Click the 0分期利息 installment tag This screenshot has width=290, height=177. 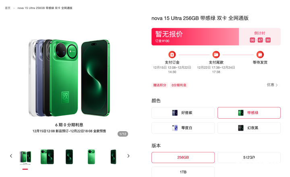coord(179,85)
